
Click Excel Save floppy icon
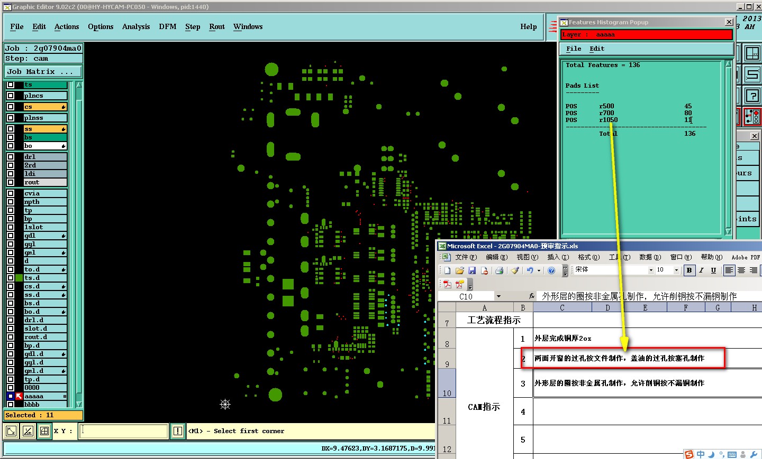point(472,270)
